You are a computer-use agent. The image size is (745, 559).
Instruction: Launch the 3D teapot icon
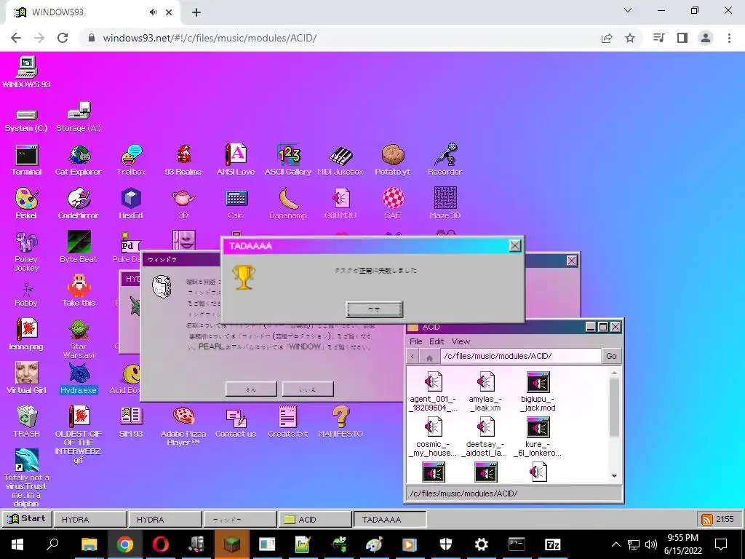click(183, 198)
